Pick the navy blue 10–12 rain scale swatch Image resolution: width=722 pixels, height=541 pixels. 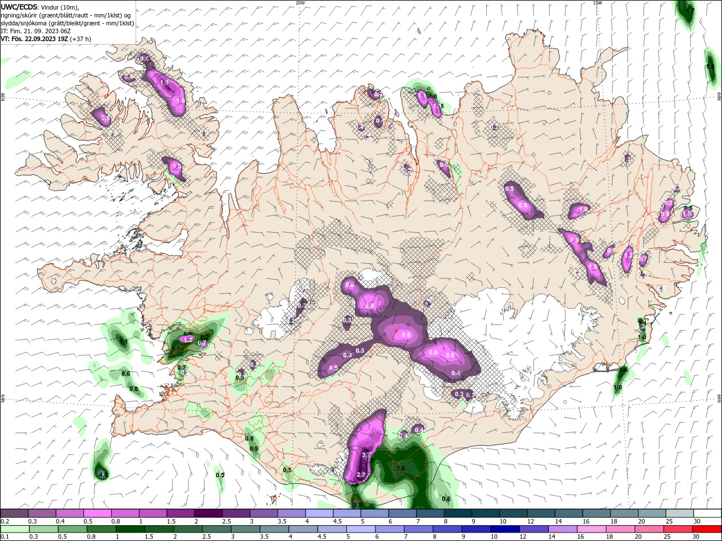tap(504, 529)
